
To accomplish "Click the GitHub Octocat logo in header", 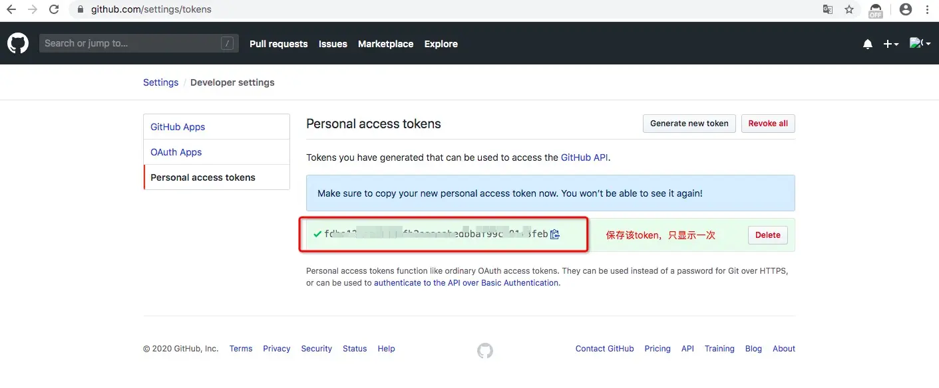I will (18, 44).
